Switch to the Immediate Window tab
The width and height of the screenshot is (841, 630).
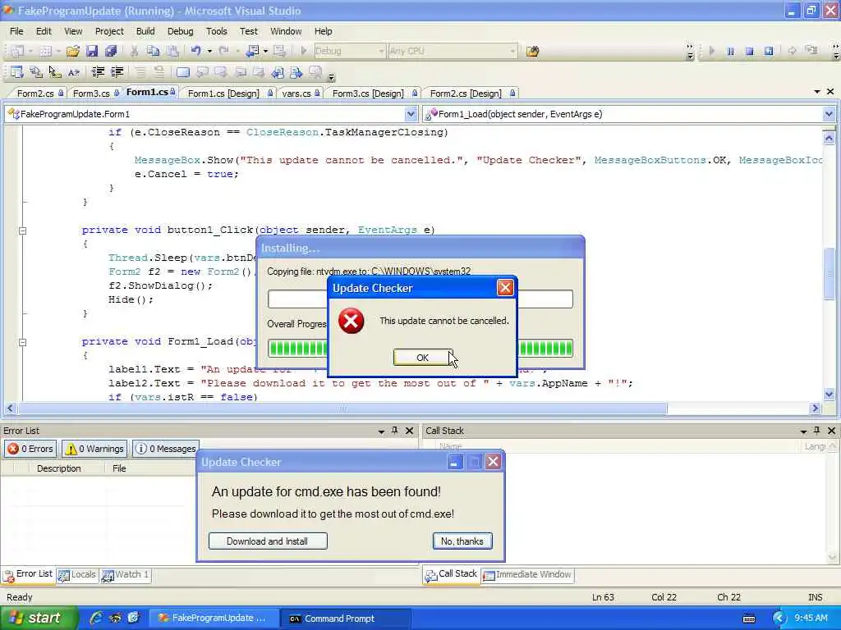528,574
